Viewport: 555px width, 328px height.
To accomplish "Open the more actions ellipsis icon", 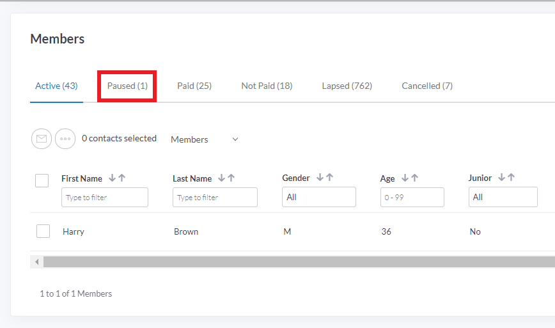I will click(65, 139).
